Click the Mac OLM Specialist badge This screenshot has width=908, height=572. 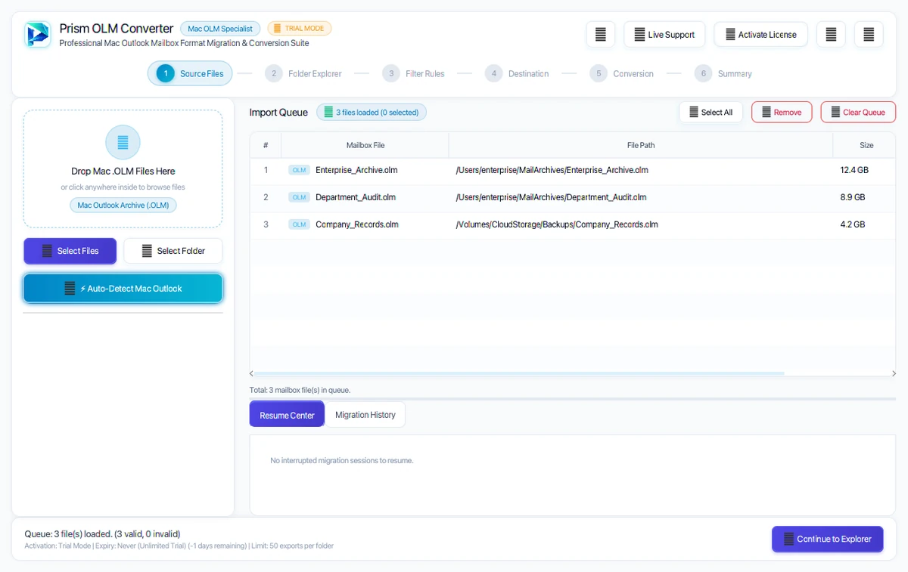(x=220, y=29)
